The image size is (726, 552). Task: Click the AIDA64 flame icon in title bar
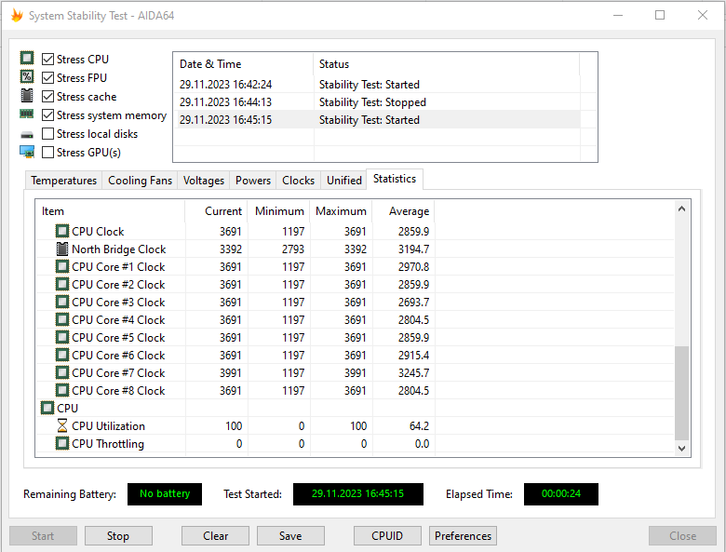(17, 15)
